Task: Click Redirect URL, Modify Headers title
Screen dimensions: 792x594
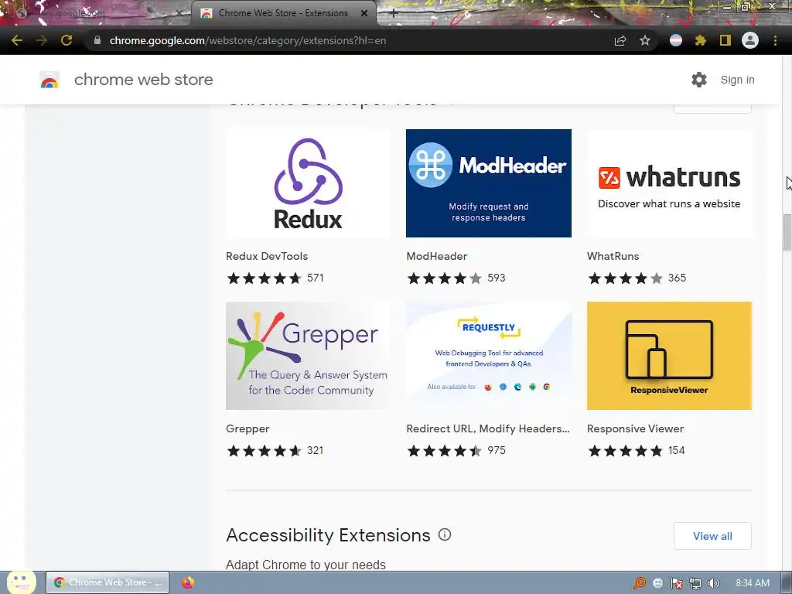Action: (x=488, y=428)
